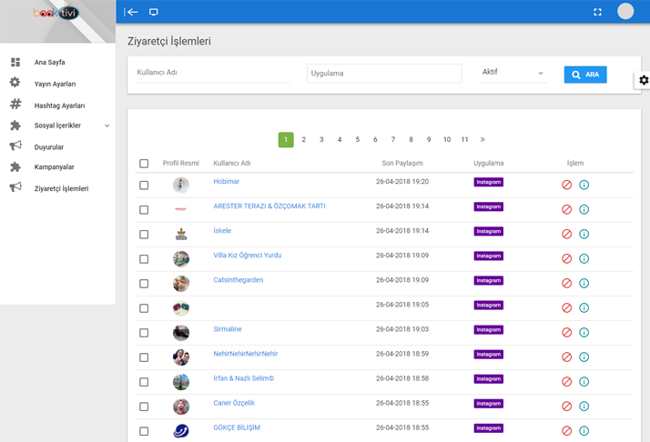Screen dimensions: 650x442
Task: Select the checkbox for Catsinthegarden row
Action: pyautogui.click(x=144, y=284)
